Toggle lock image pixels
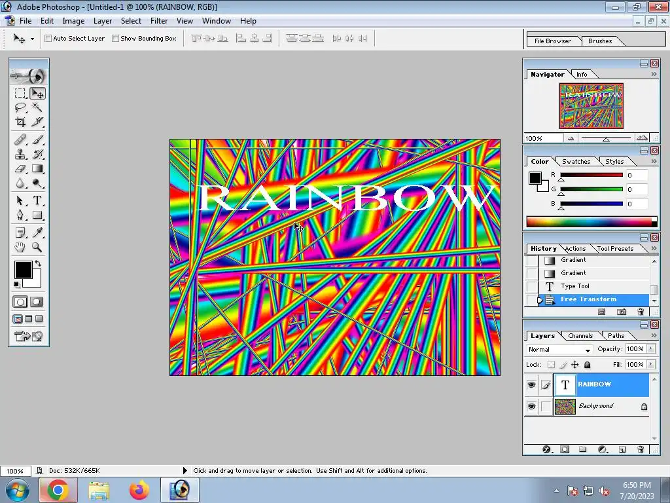The width and height of the screenshot is (670, 503). click(563, 365)
